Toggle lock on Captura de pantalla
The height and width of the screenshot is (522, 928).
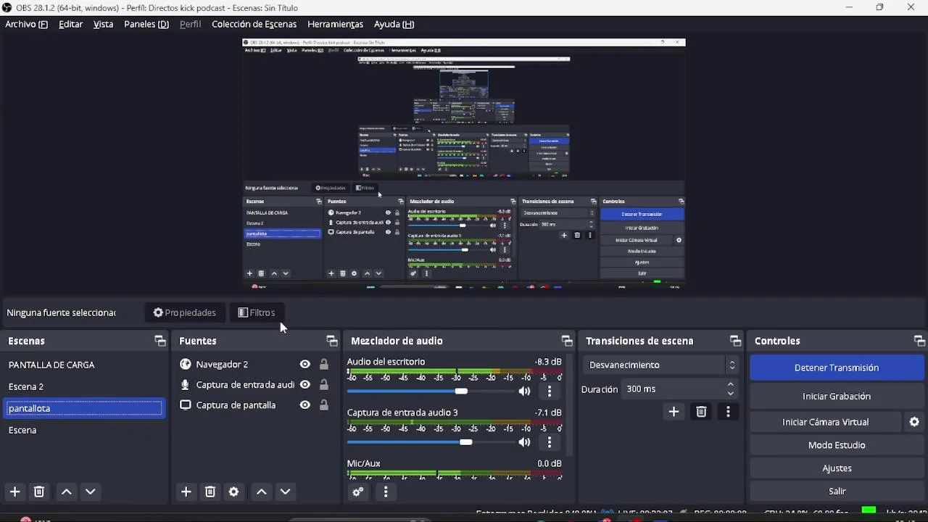click(x=324, y=405)
